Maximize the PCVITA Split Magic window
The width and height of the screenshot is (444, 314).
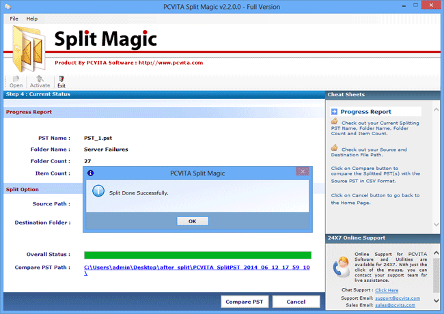415,5
